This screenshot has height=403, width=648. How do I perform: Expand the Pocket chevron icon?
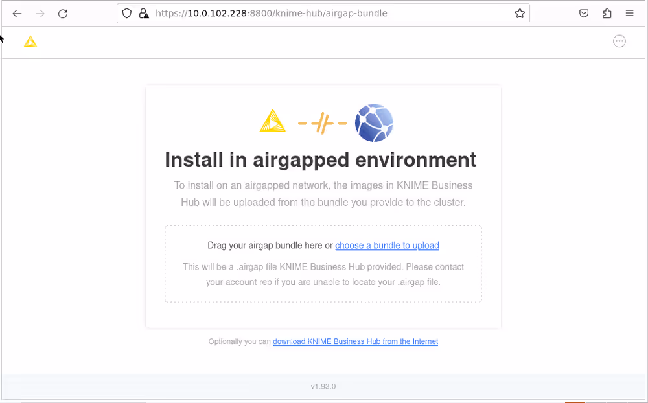coord(584,12)
